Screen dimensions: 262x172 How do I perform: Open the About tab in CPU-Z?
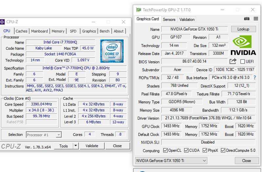click(119, 31)
